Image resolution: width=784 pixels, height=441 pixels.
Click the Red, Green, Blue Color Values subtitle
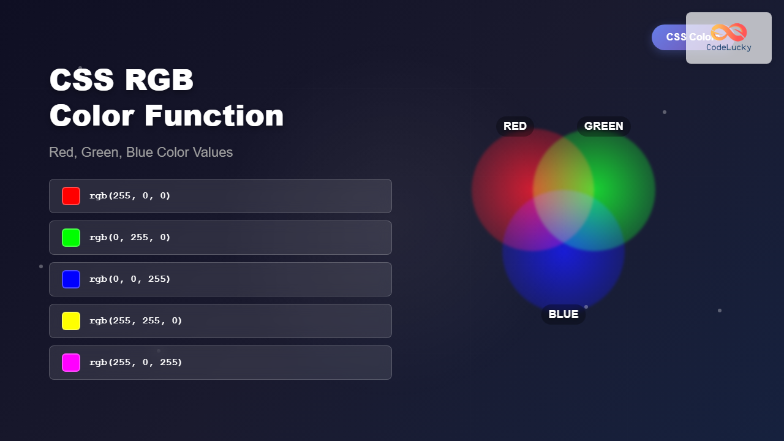coord(141,152)
